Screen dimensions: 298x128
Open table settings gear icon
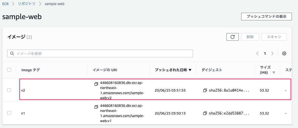point(284,53)
